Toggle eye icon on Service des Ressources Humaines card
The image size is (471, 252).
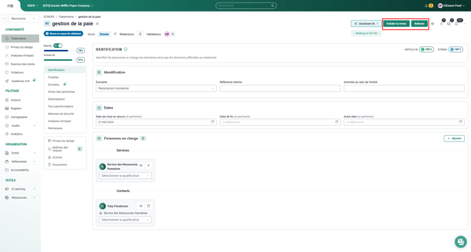(x=141, y=165)
